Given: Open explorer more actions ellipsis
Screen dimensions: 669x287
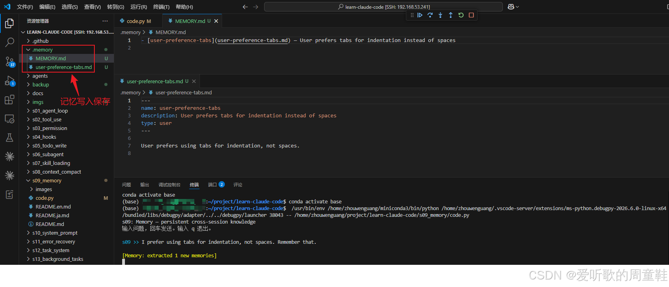Looking at the screenshot, I should point(105,21).
